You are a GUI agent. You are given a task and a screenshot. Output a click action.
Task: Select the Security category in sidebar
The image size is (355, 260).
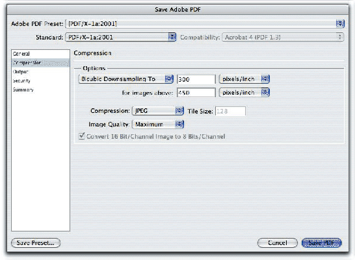coord(40,81)
